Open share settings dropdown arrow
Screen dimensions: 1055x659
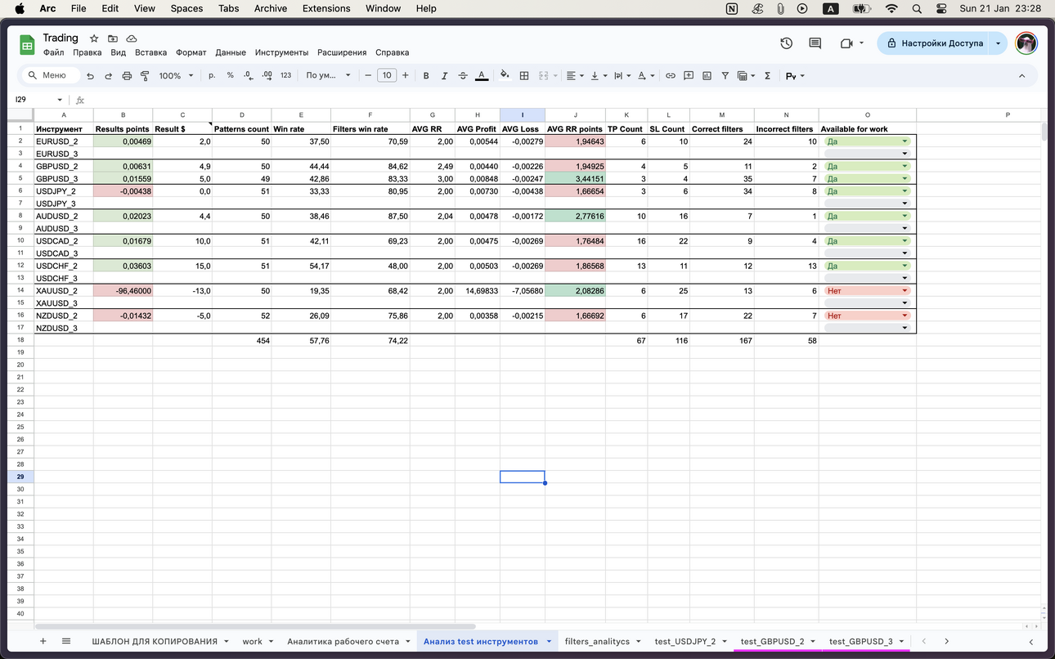[998, 43]
